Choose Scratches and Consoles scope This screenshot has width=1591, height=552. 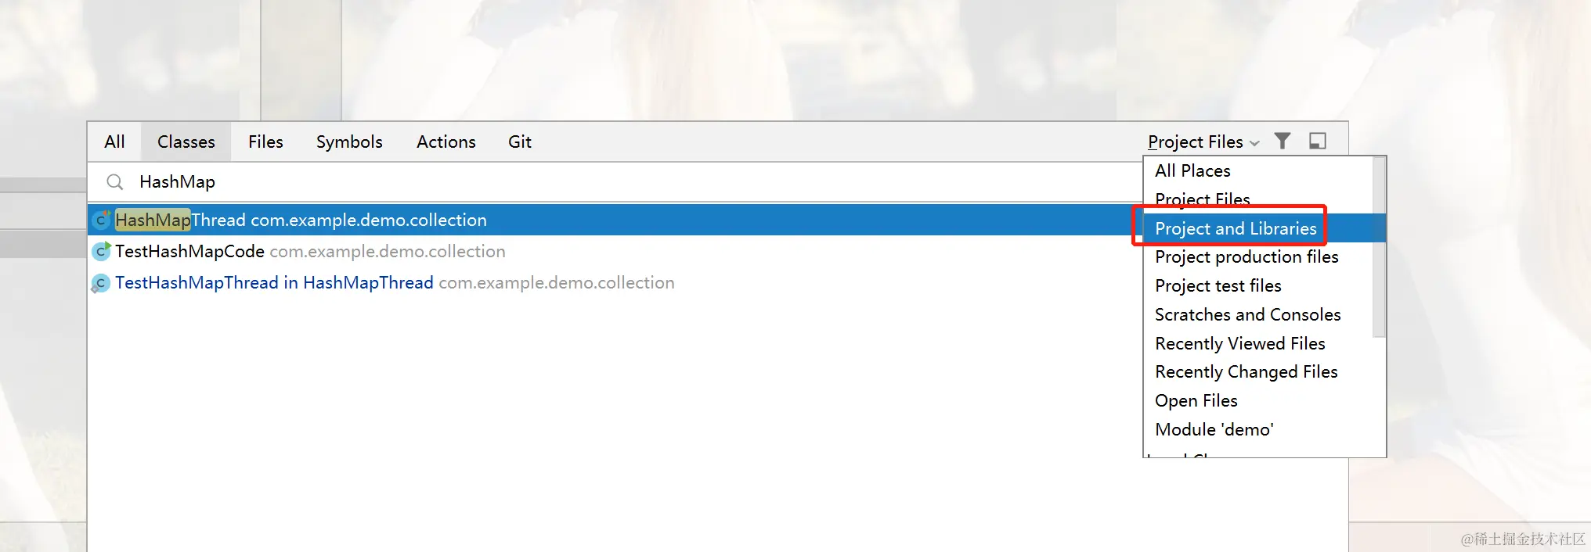[1259, 314]
